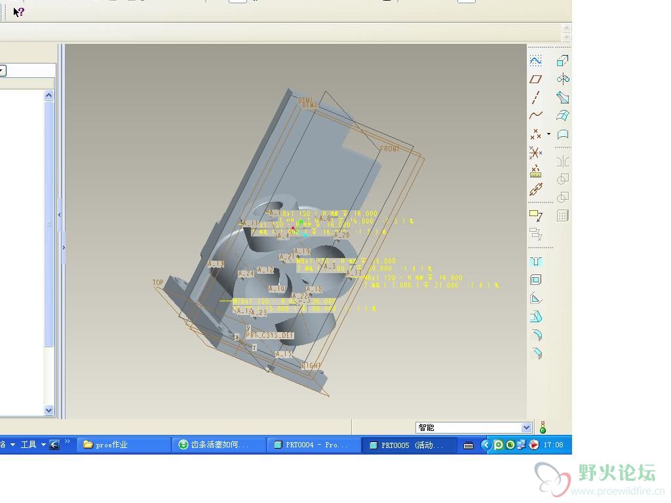Click the coordinate system tool icon
The image size is (671, 503).
pyautogui.click(x=535, y=153)
